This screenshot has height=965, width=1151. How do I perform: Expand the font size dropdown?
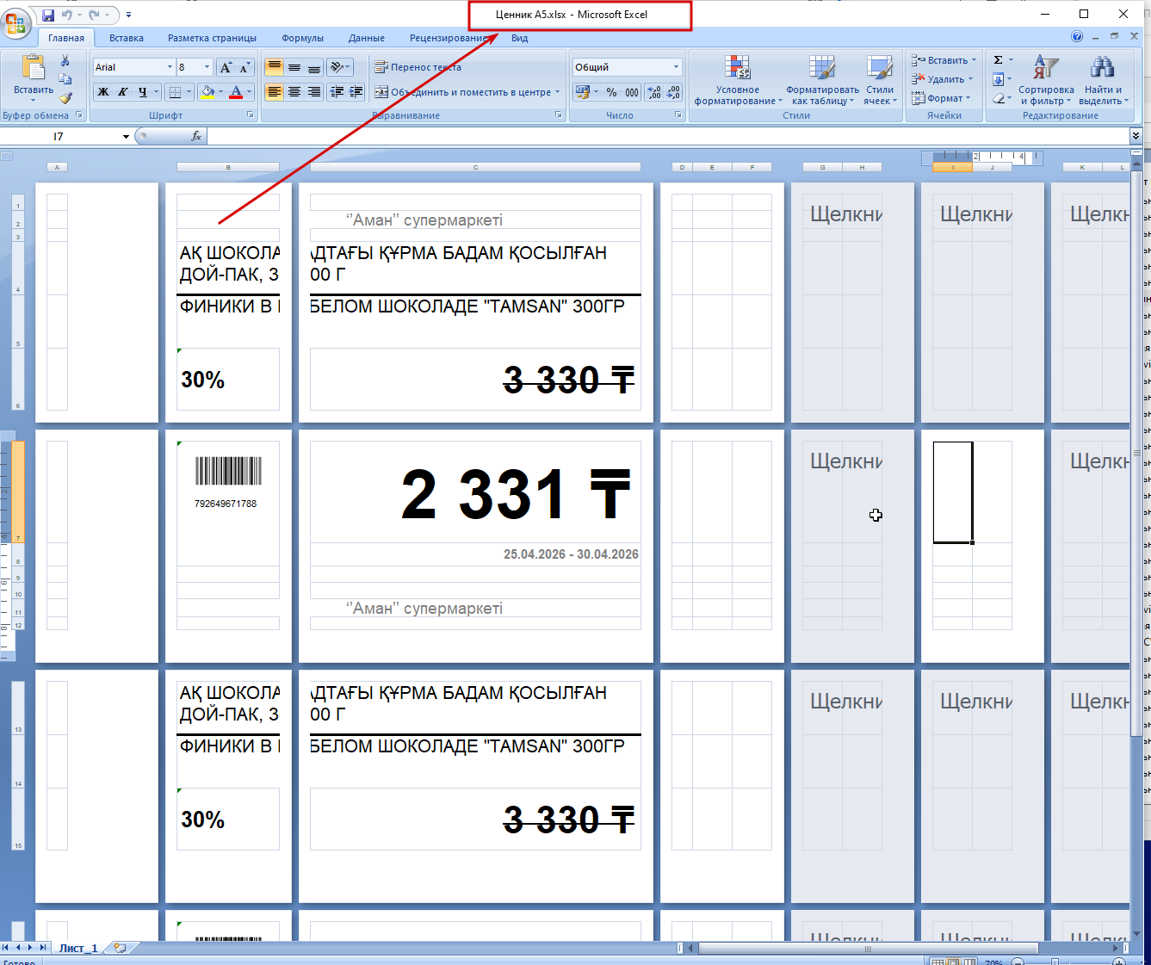[x=207, y=67]
